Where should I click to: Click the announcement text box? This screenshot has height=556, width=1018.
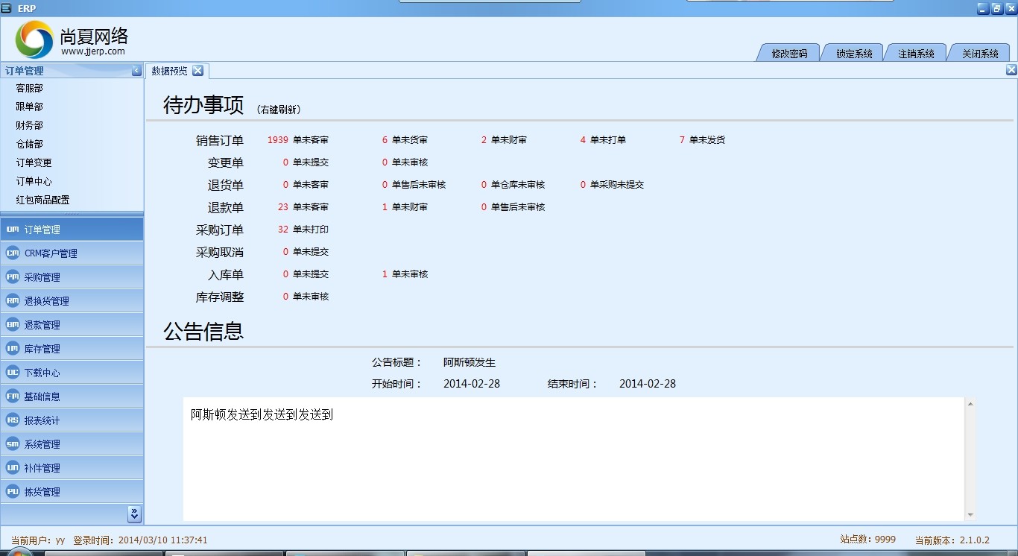click(x=574, y=459)
